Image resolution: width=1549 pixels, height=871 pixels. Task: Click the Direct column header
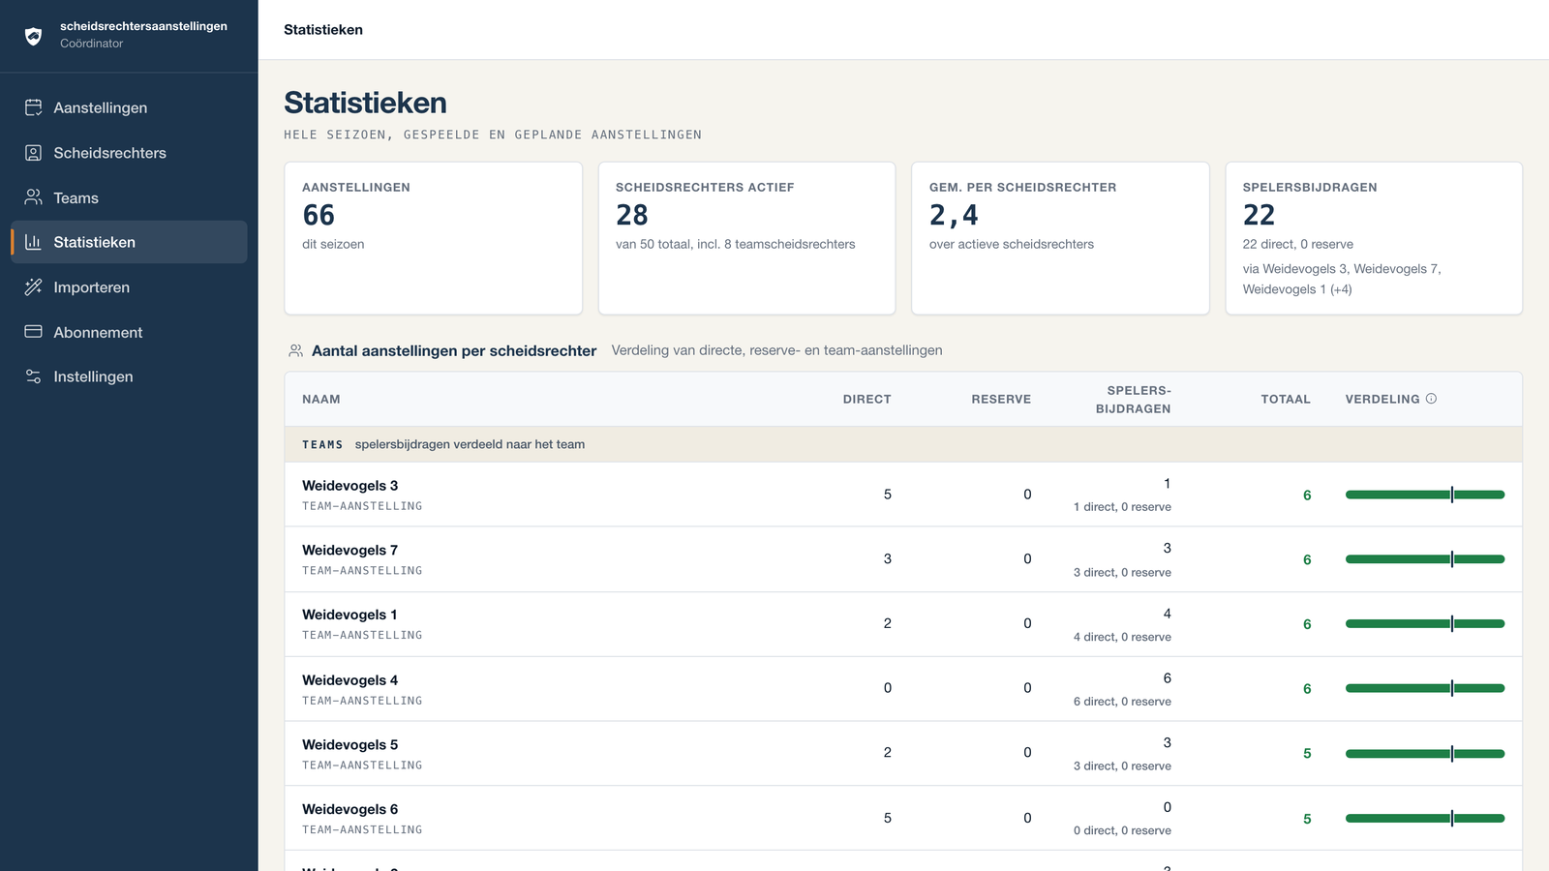click(x=866, y=399)
